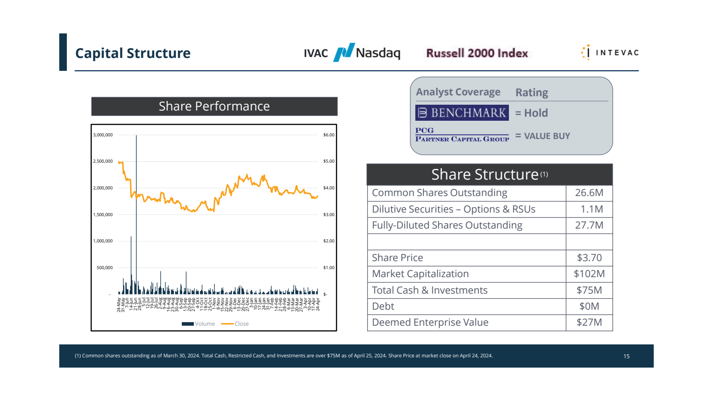Select the Share Price row label
The image size is (713, 401).
pos(397,258)
